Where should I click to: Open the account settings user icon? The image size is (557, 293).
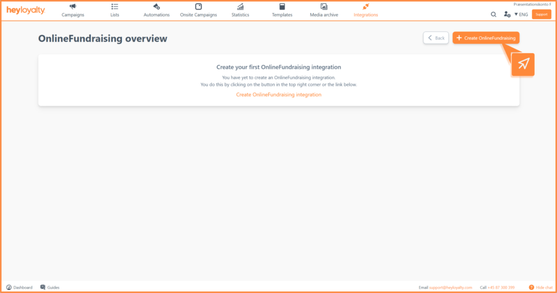coord(507,15)
